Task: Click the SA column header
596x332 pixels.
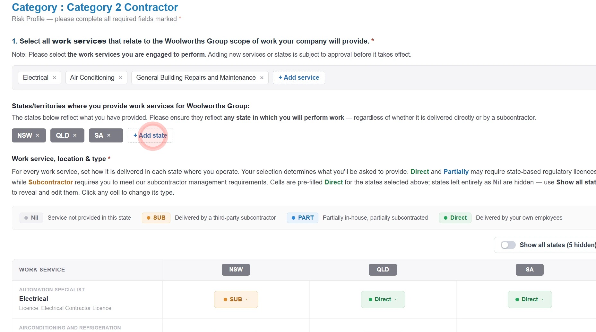Action: (530, 270)
